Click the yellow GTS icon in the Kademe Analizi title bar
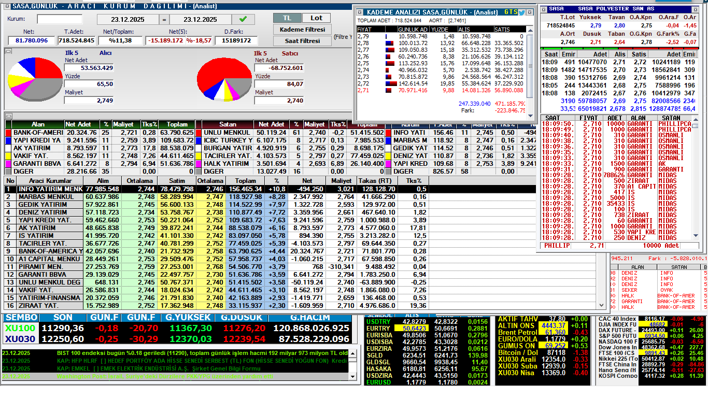 (511, 12)
